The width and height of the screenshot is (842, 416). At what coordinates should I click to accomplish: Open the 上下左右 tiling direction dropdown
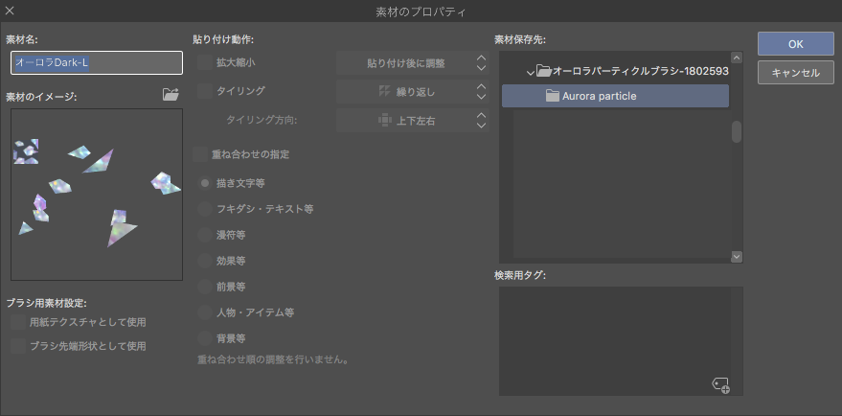(x=413, y=121)
